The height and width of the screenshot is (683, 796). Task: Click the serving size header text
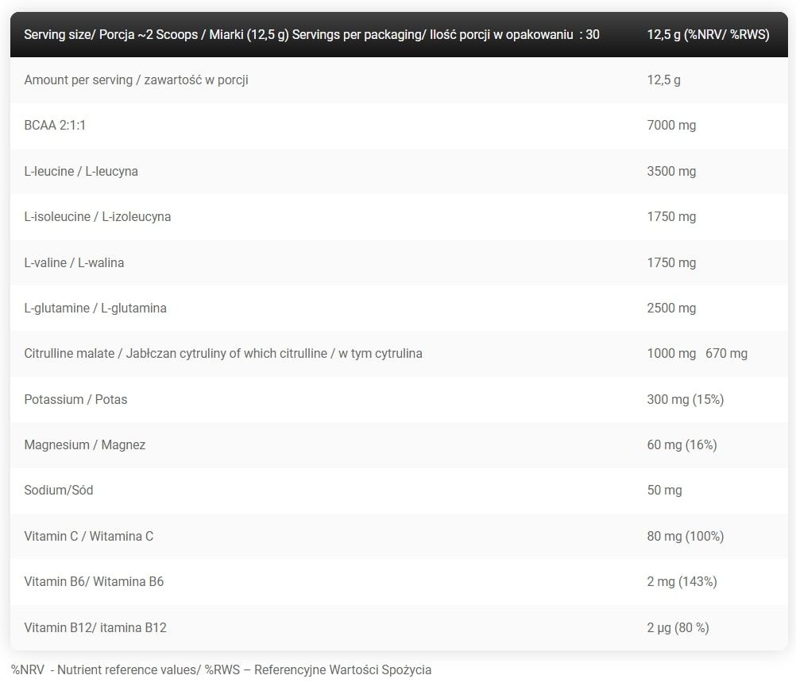tap(311, 34)
